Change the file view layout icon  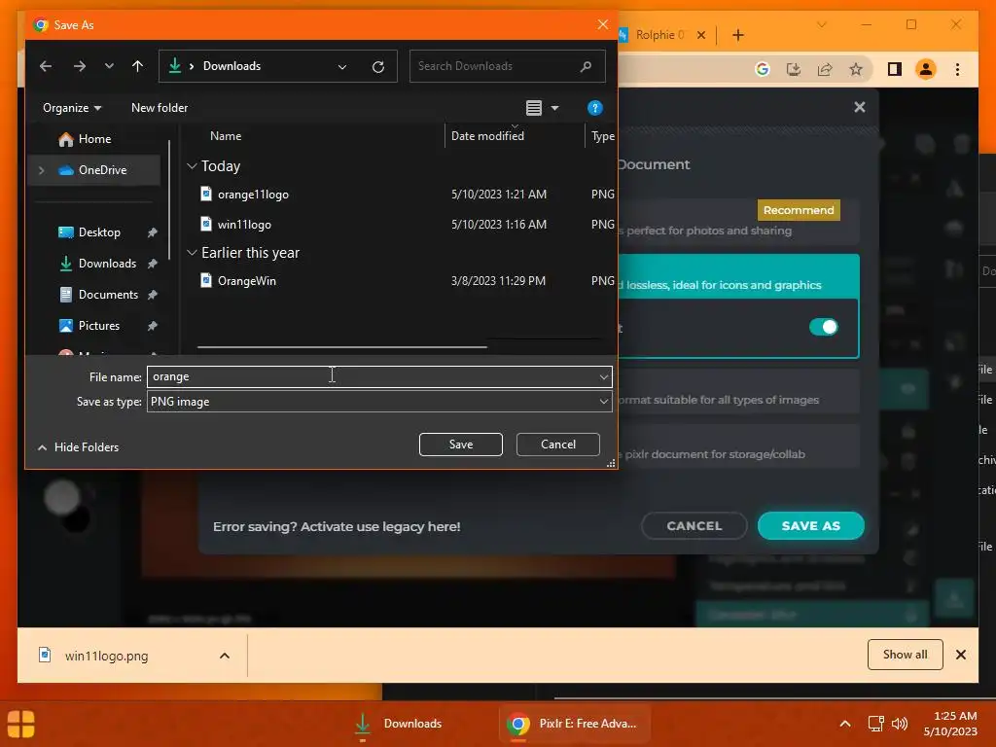click(534, 108)
